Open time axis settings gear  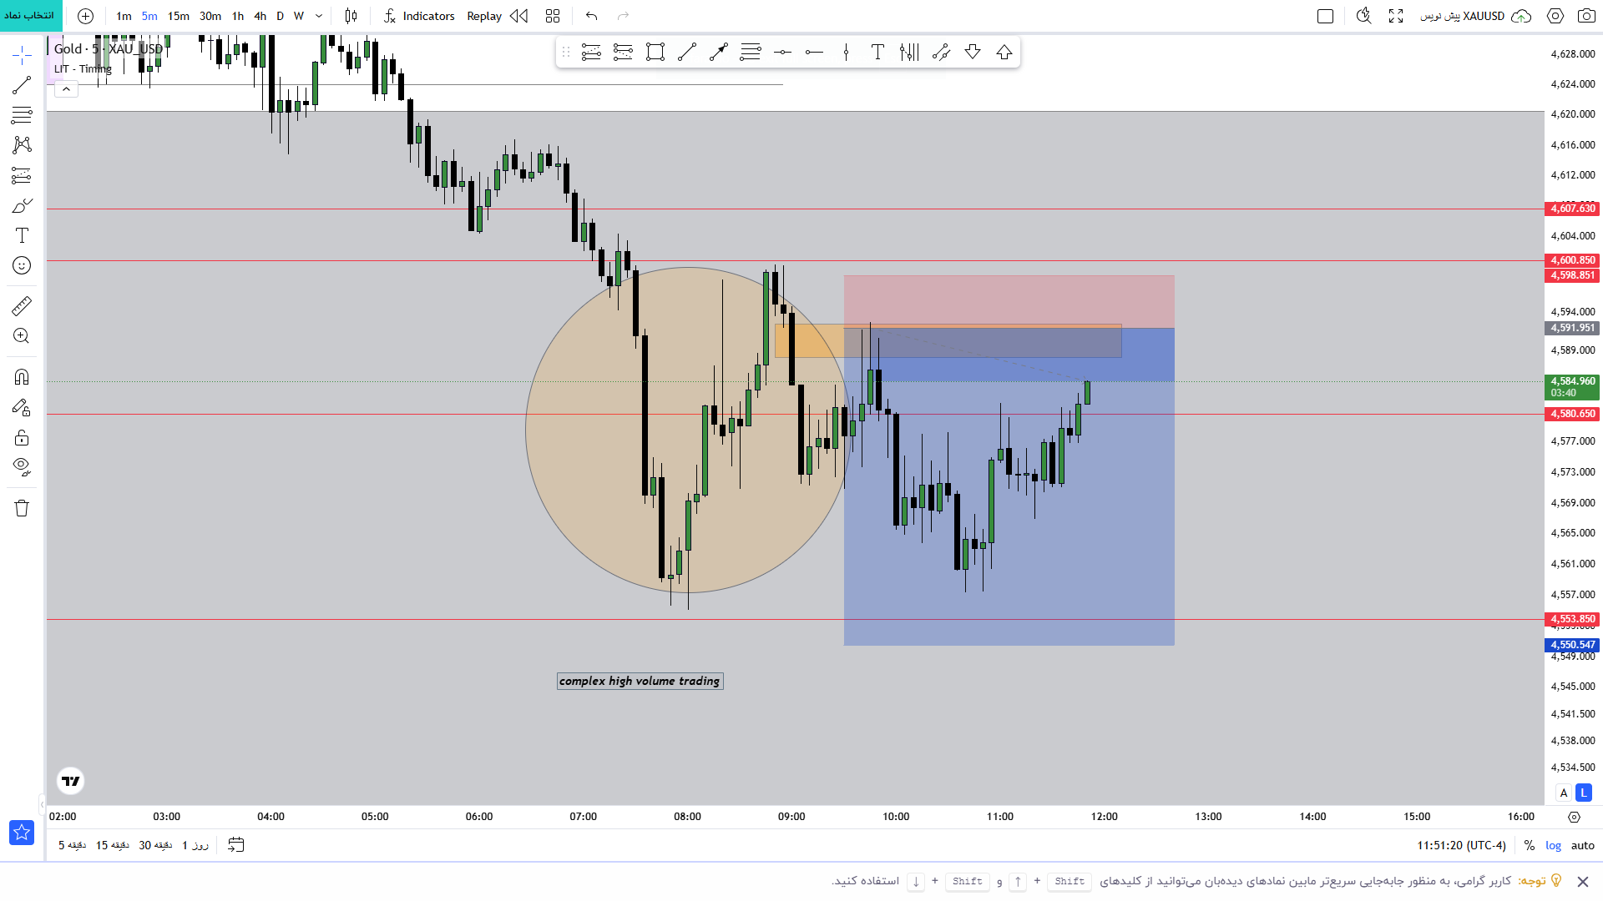click(1574, 817)
